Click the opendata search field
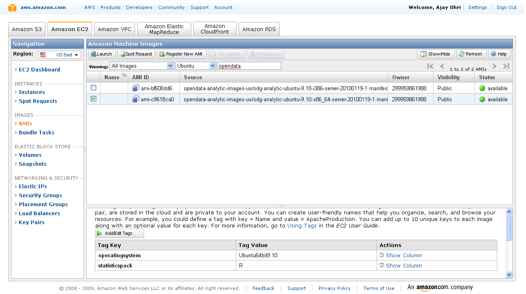The image size is (526, 294). [x=249, y=66]
